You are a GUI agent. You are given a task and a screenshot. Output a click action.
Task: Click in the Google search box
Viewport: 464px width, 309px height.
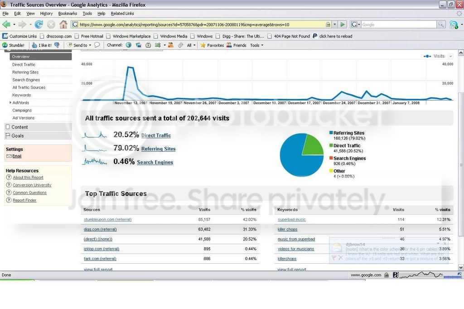398,24
